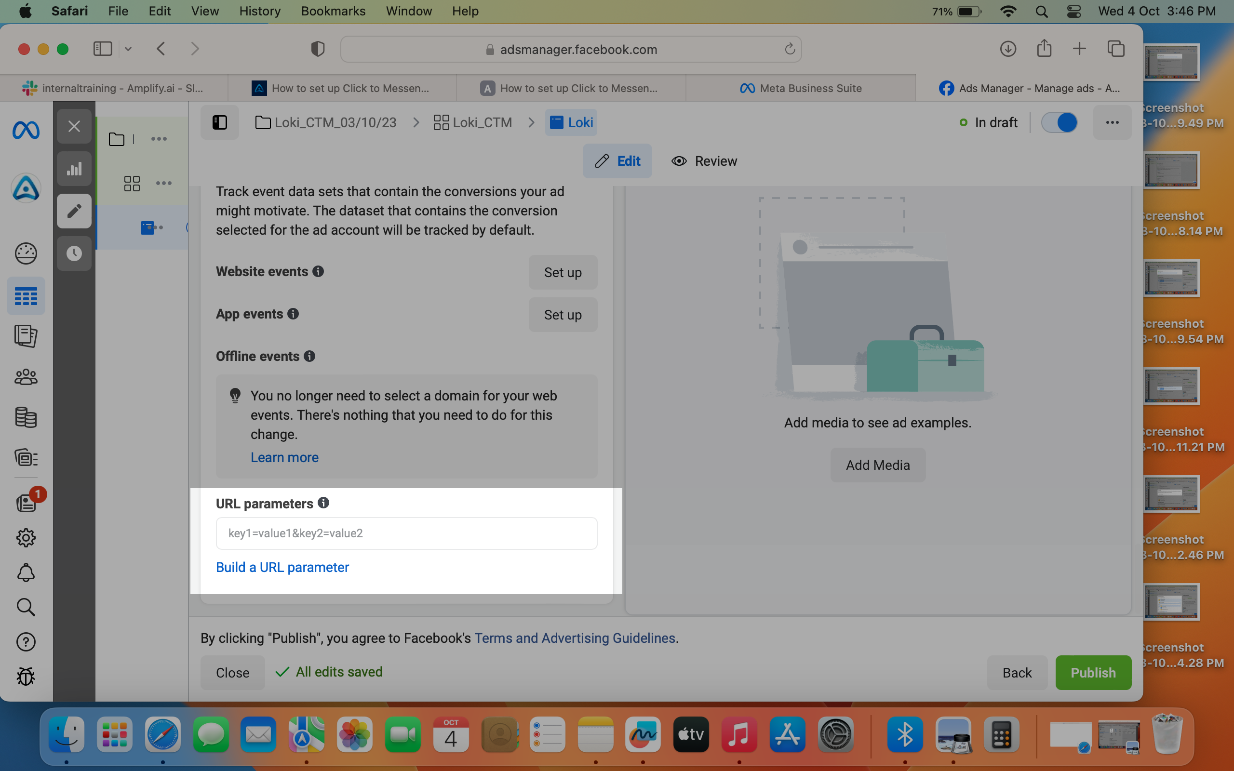Show URL parameters info tooltip
The height and width of the screenshot is (771, 1234).
pos(323,503)
